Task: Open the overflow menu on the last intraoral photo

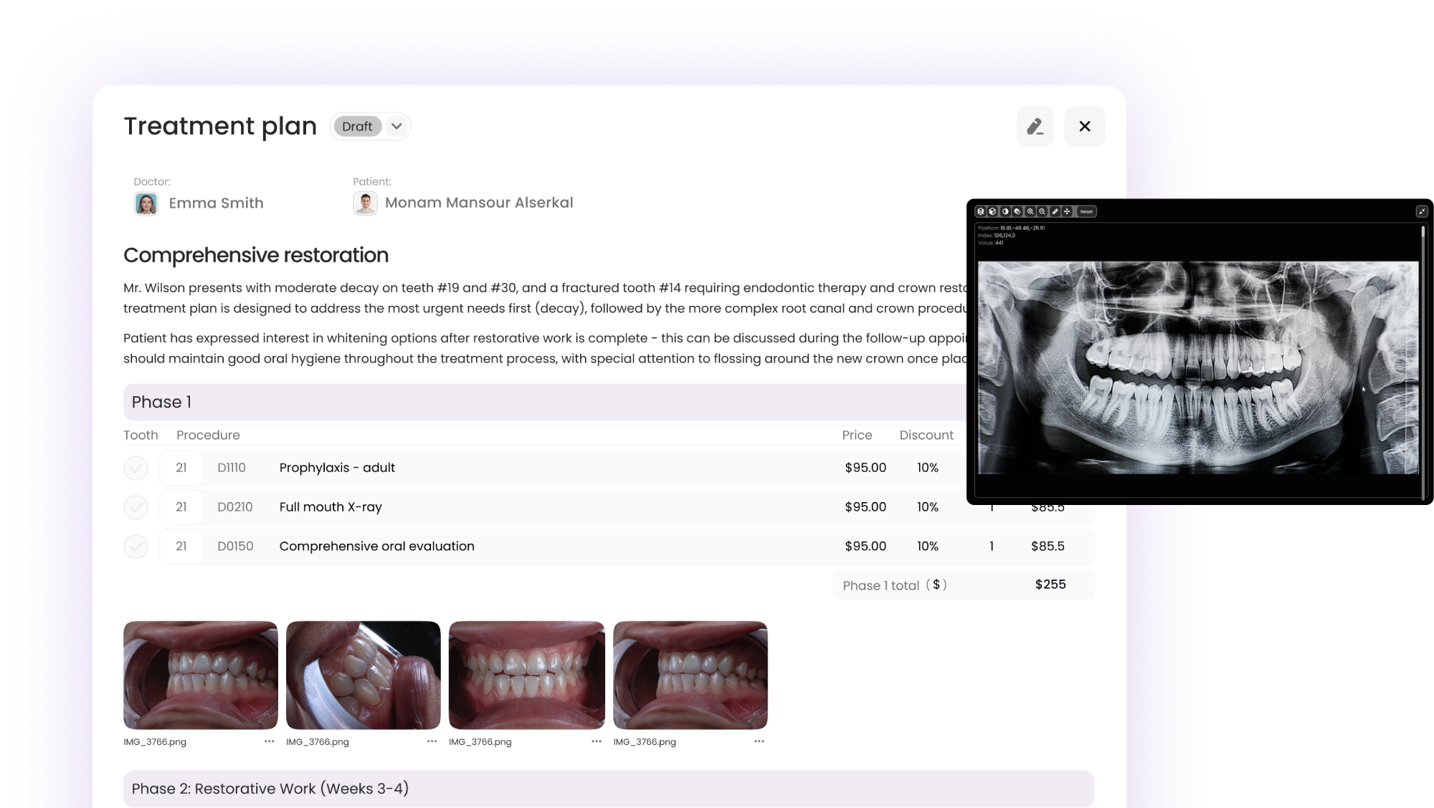Action: (x=758, y=742)
